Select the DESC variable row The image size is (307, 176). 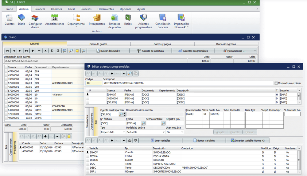coord(192,168)
